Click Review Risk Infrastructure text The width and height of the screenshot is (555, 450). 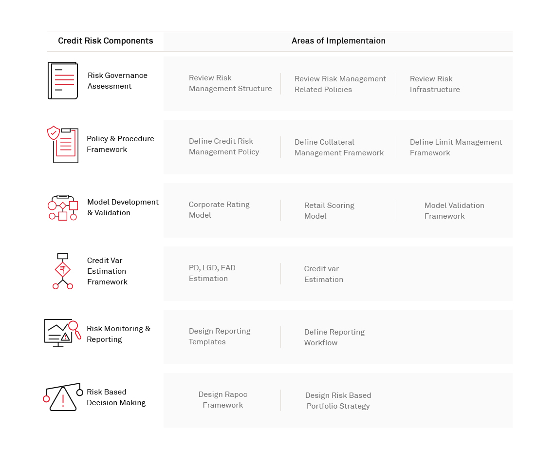(x=435, y=84)
